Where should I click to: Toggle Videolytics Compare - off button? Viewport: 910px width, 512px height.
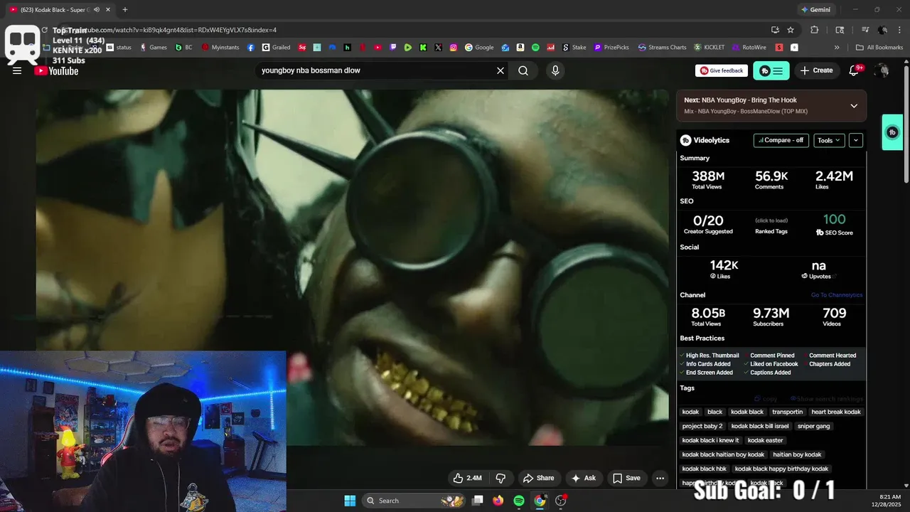[781, 140]
